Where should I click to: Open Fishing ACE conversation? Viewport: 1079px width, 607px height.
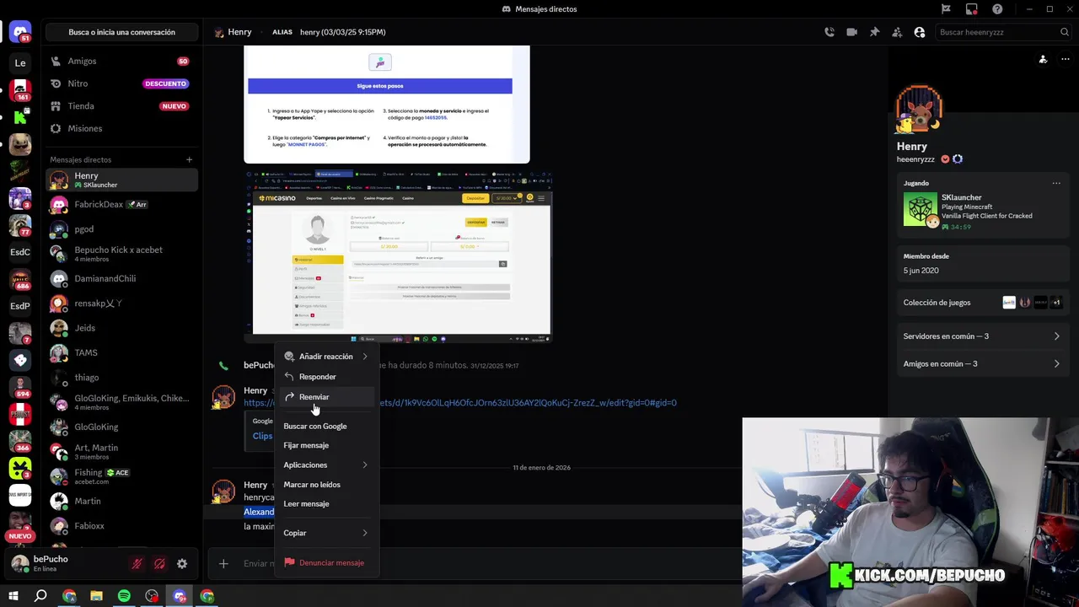coord(121,476)
